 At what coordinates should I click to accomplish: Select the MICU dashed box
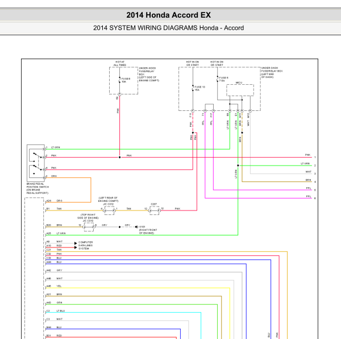240,90
